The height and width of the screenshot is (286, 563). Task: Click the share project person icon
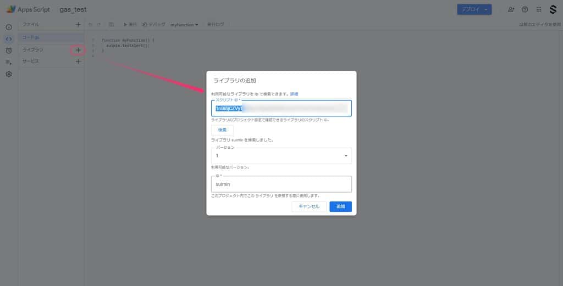click(511, 9)
